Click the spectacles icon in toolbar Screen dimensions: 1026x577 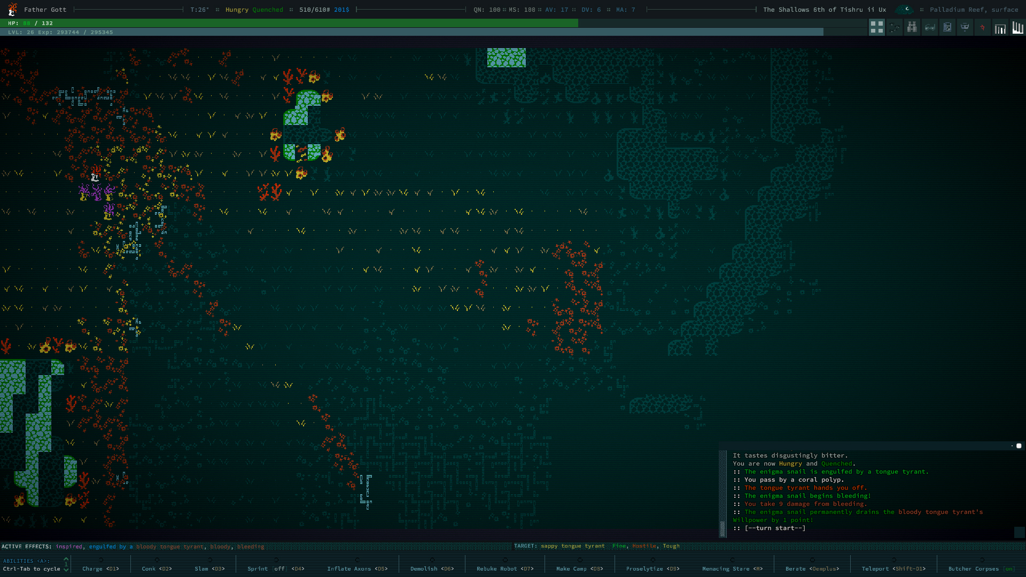tap(930, 27)
